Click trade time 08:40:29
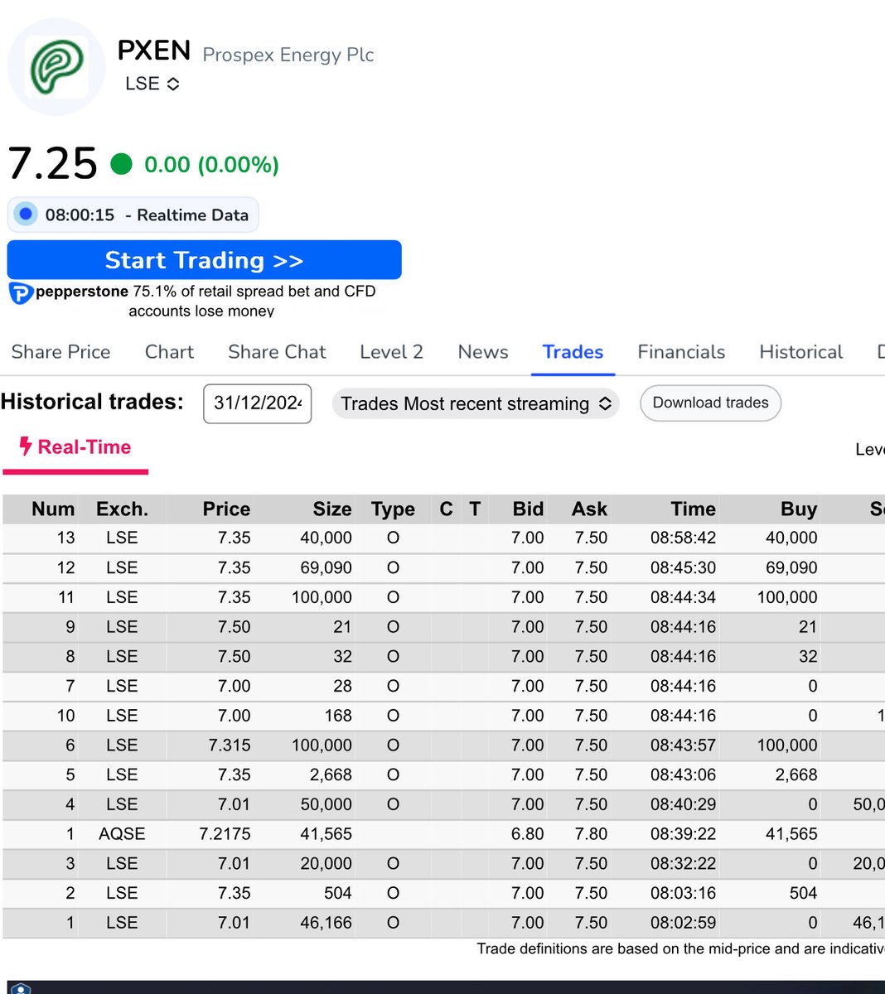Screen dimensions: 885x994 [x=683, y=804]
